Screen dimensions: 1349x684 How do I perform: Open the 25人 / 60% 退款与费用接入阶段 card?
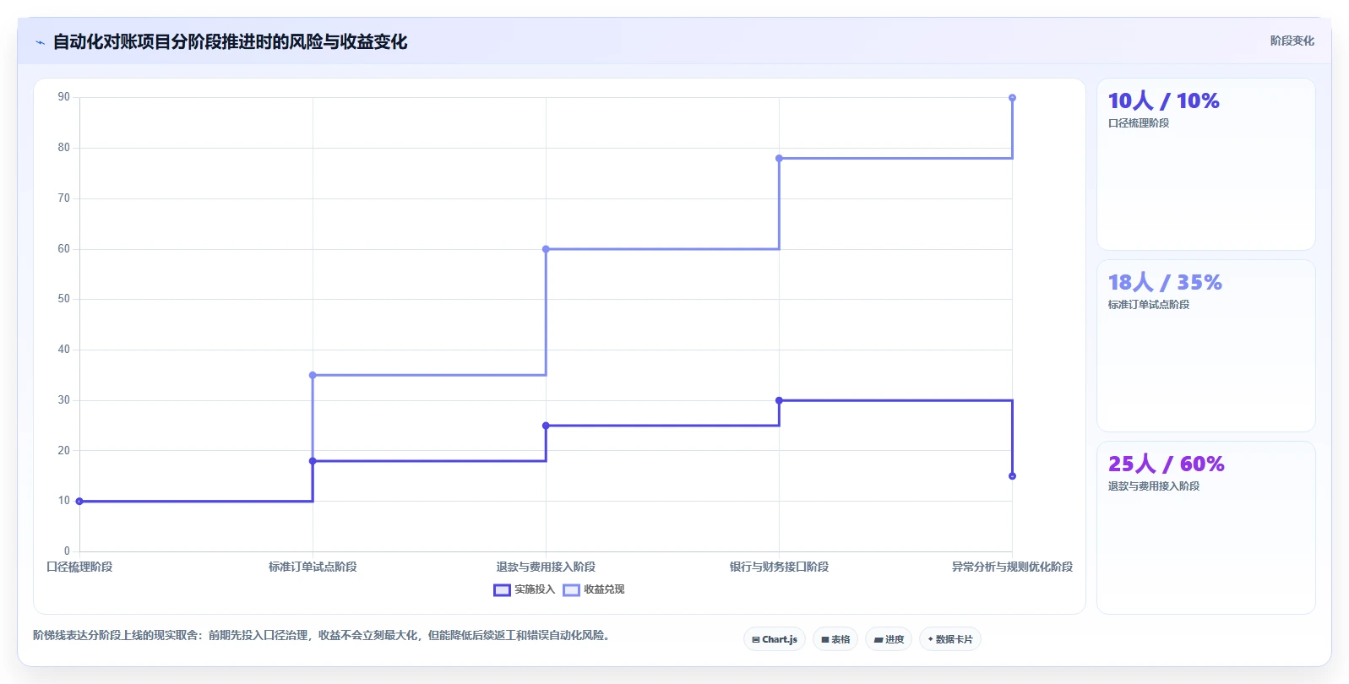tap(1205, 528)
